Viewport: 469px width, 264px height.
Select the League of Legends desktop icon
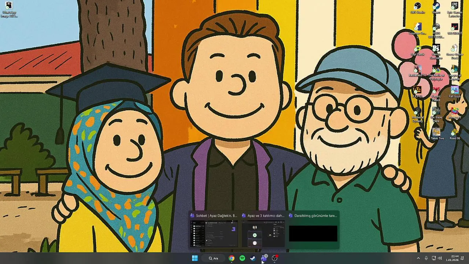(x=455, y=73)
